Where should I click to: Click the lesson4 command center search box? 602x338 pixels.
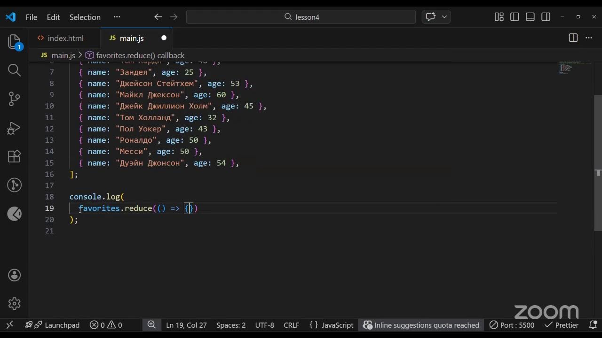pyautogui.click(x=301, y=17)
